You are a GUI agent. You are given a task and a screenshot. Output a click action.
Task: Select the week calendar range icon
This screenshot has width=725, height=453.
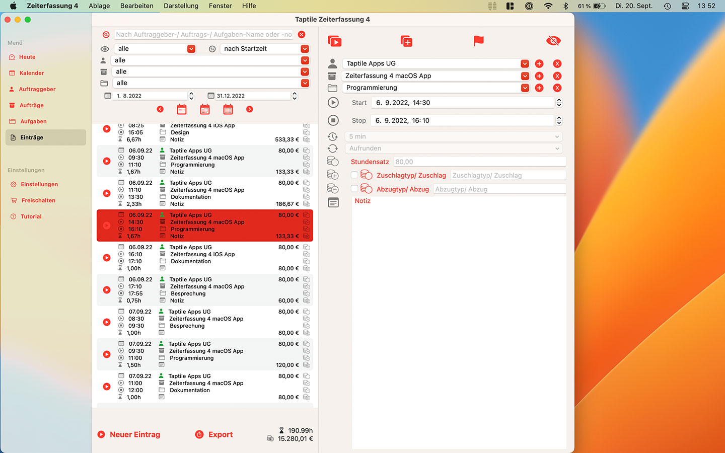[x=182, y=109]
